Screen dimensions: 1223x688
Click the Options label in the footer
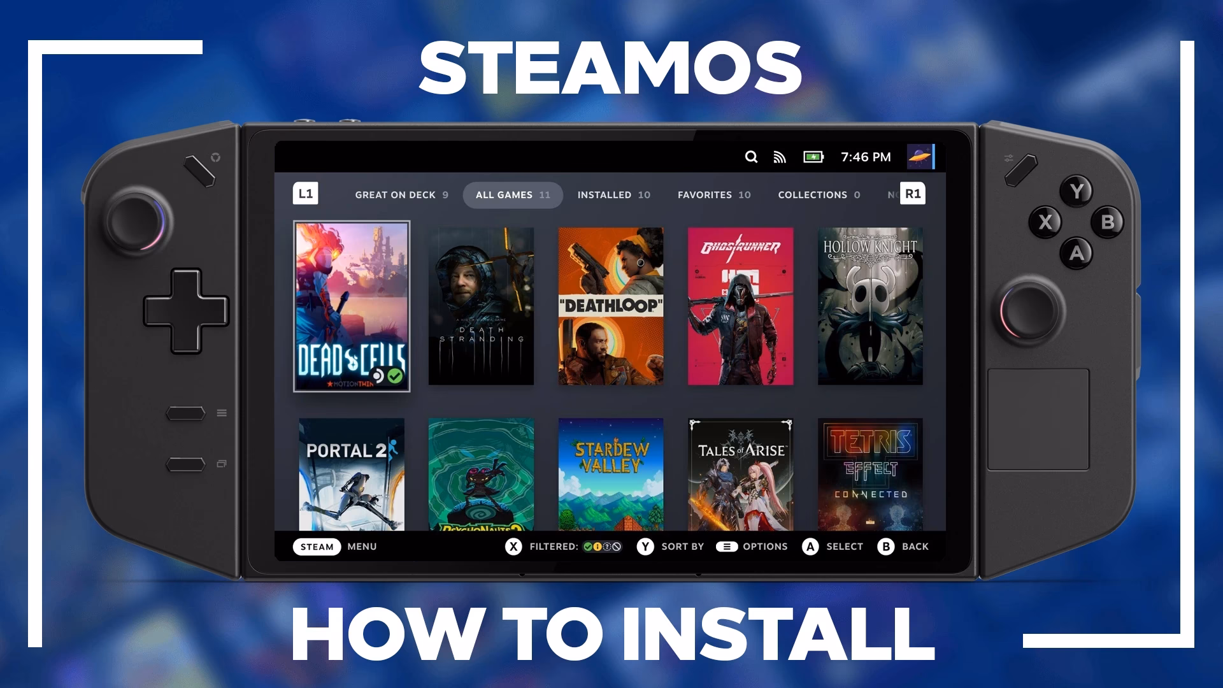tap(765, 547)
